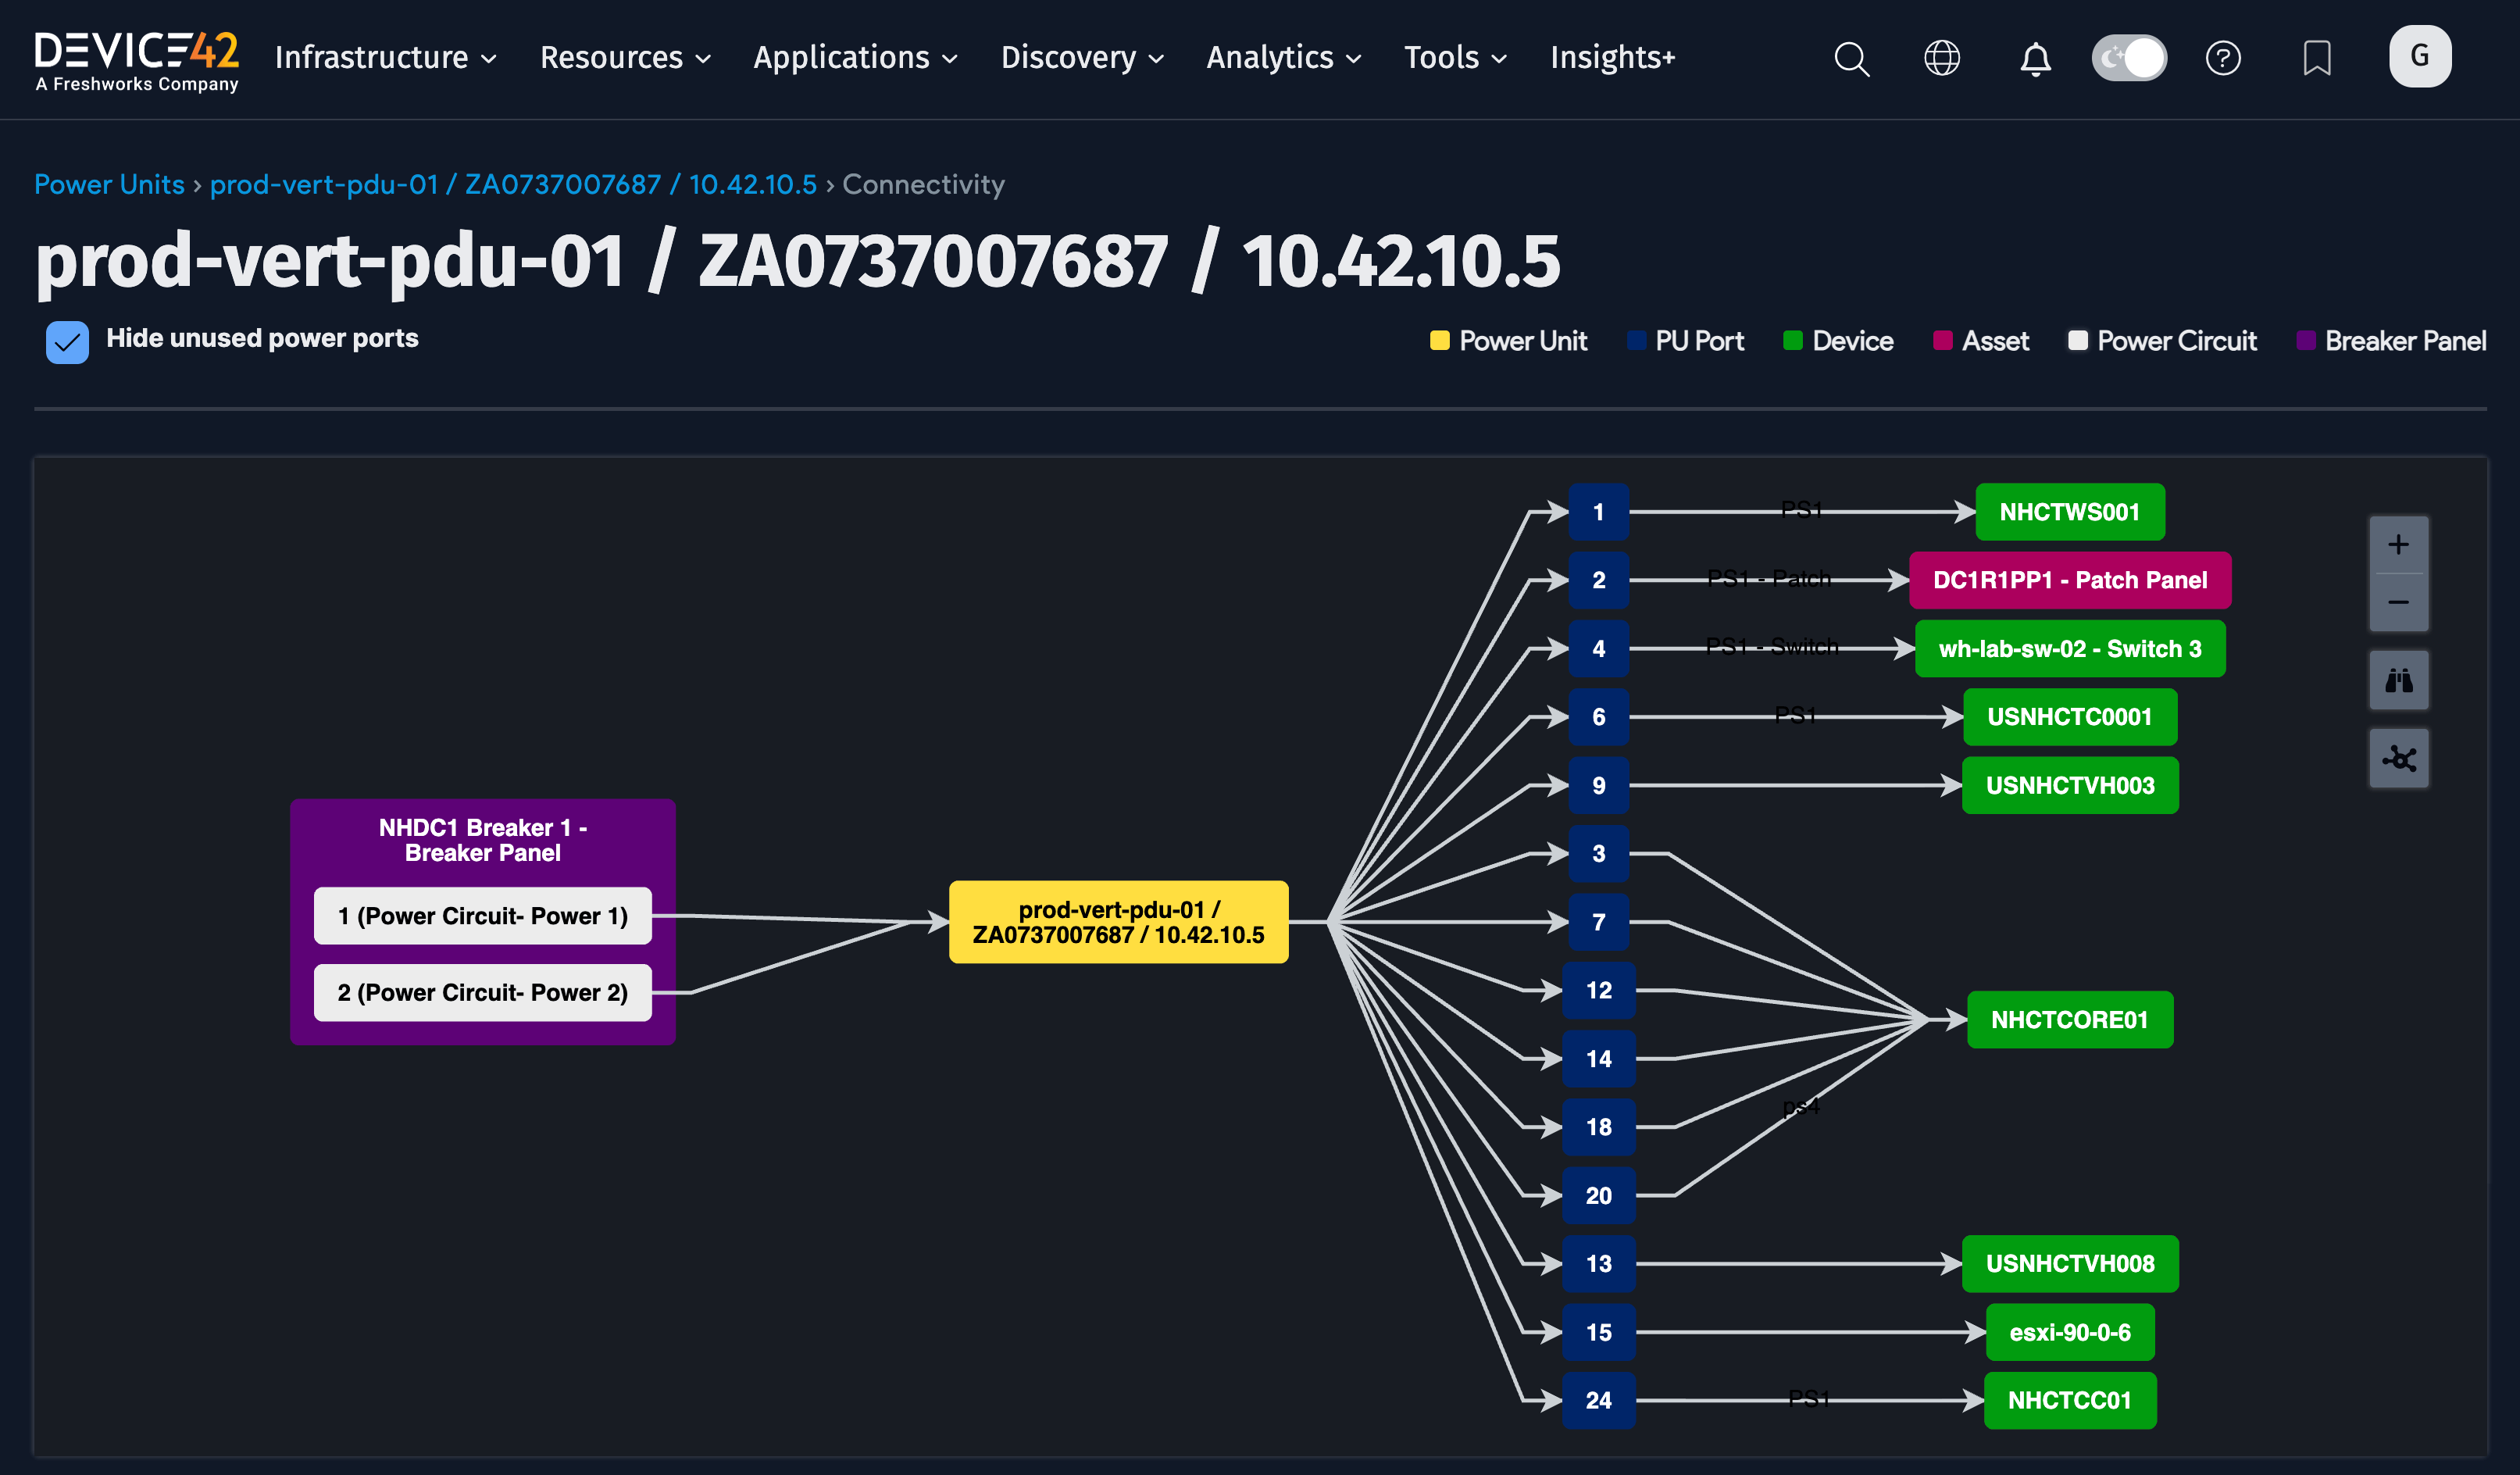This screenshot has width=2520, height=1475.
Task: Open the notifications bell
Action: click(2035, 58)
